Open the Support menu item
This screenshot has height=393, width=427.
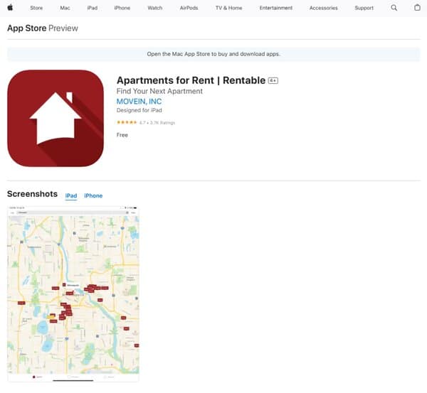pyautogui.click(x=364, y=8)
